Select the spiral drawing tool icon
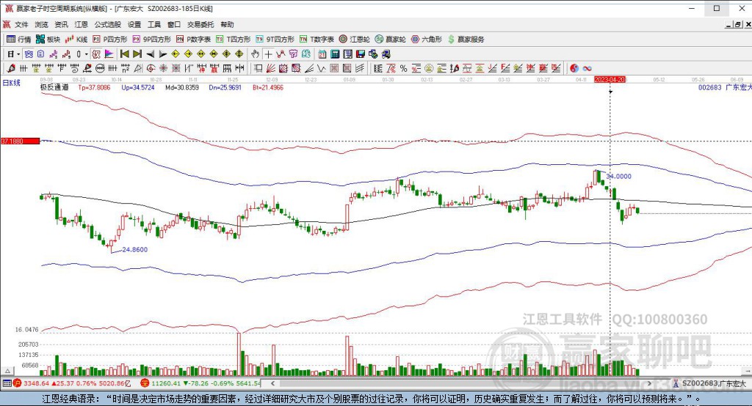 point(74,68)
